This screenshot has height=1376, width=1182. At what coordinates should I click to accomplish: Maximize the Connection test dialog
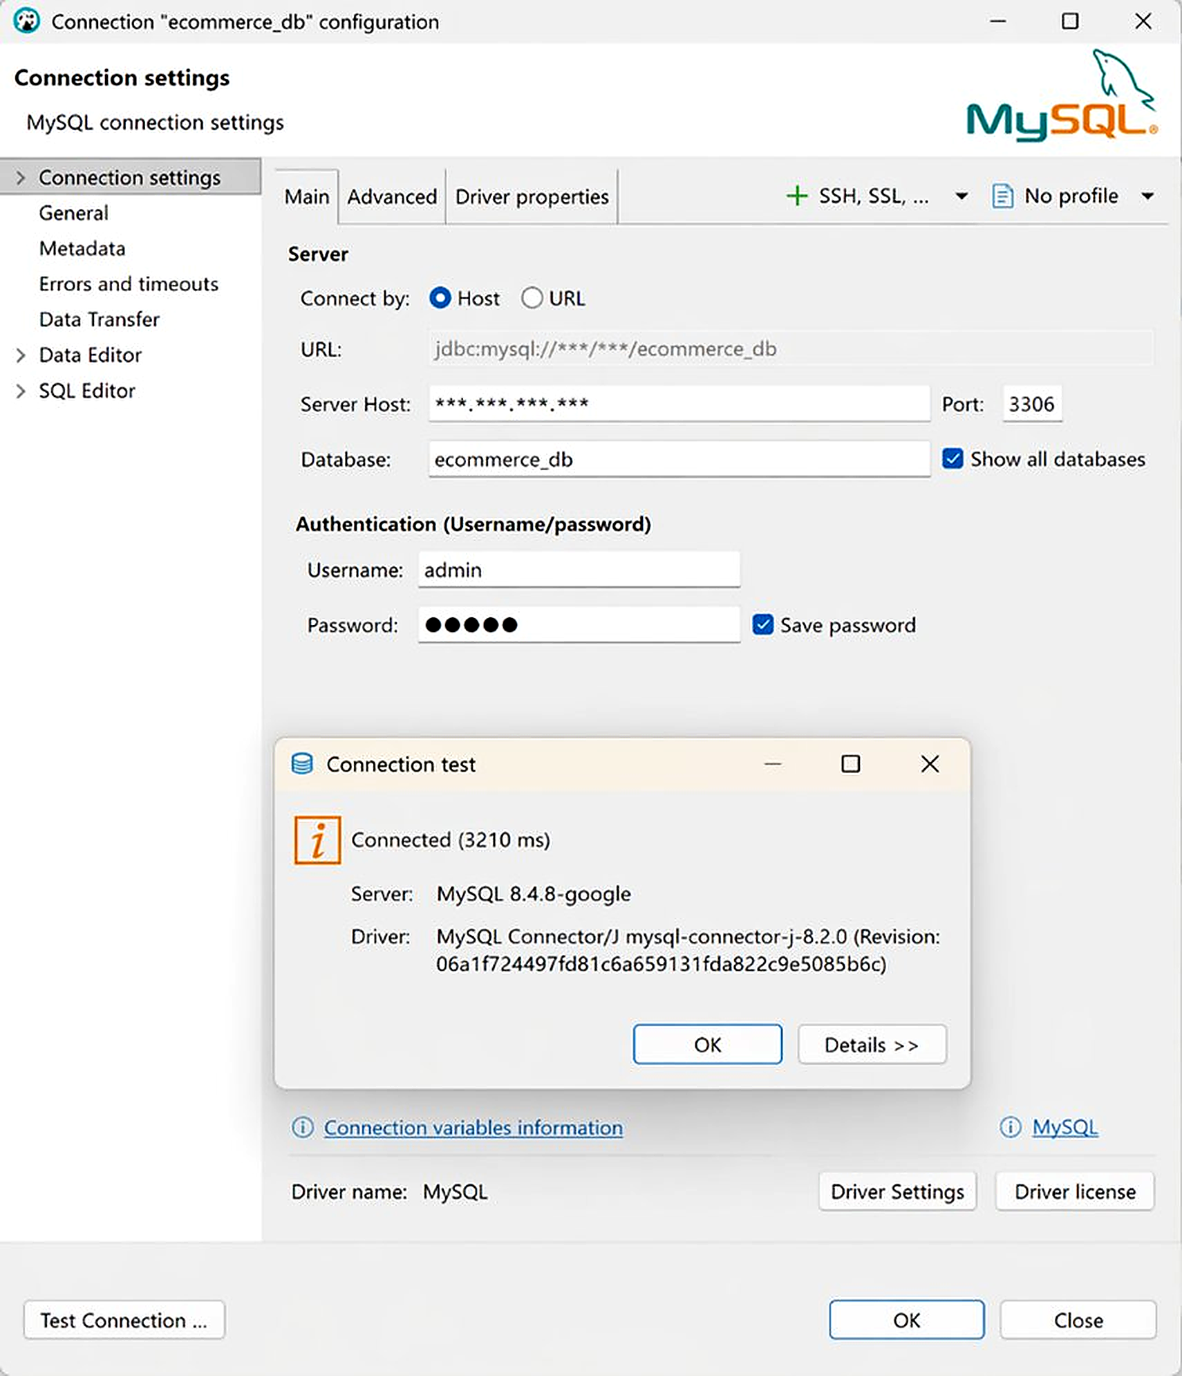click(x=850, y=764)
